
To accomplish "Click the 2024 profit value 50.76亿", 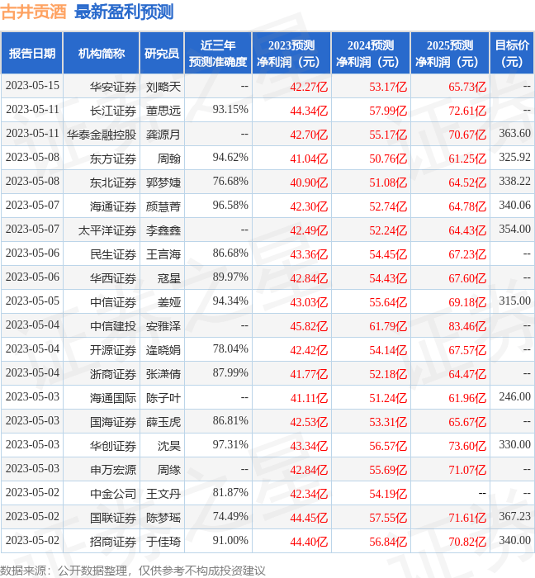I will [388, 159].
